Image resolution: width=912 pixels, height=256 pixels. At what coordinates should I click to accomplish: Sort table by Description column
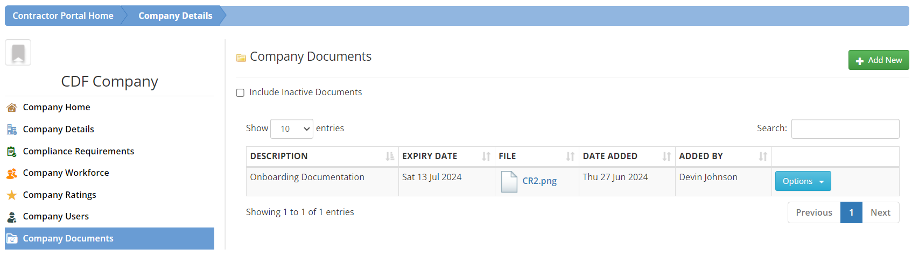pos(321,157)
